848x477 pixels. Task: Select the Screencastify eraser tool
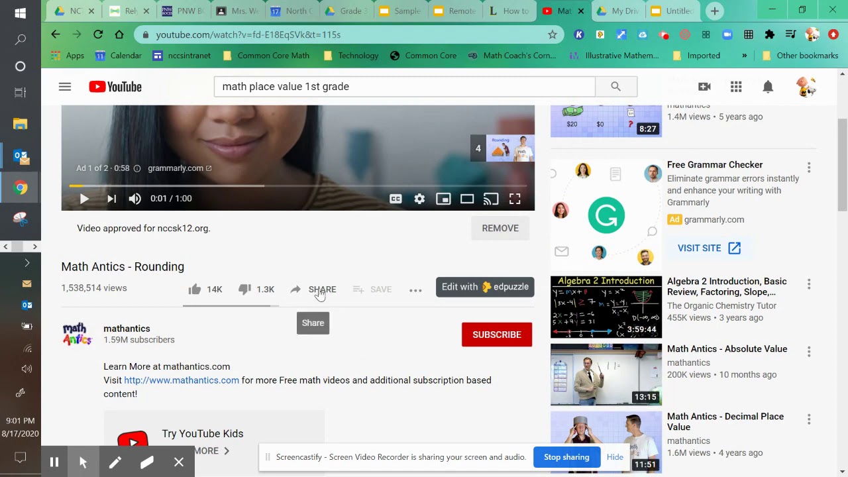tap(147, 462)
